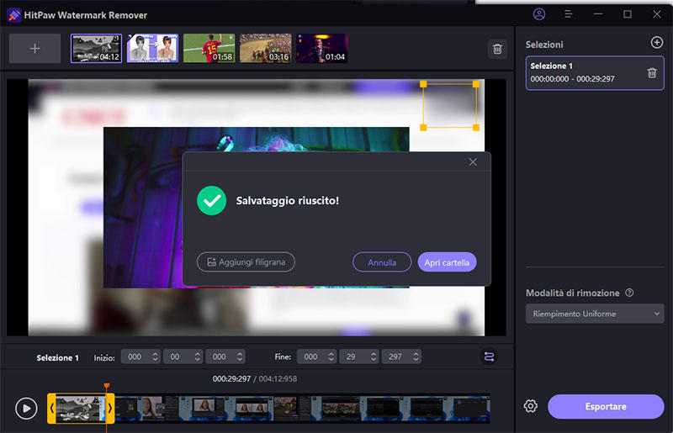Delete all imported media with trash icon

[x=497, y=49]
